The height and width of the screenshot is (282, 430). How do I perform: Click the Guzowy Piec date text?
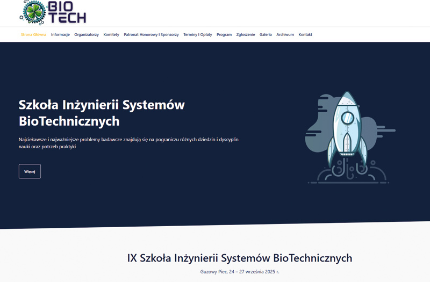[240, 272]
